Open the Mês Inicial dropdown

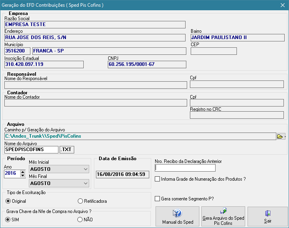[59, 169]
